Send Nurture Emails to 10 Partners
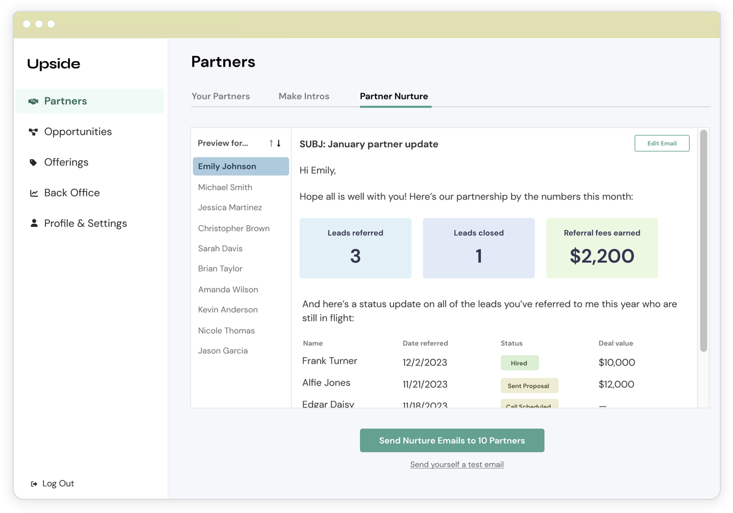 (452, 440)
